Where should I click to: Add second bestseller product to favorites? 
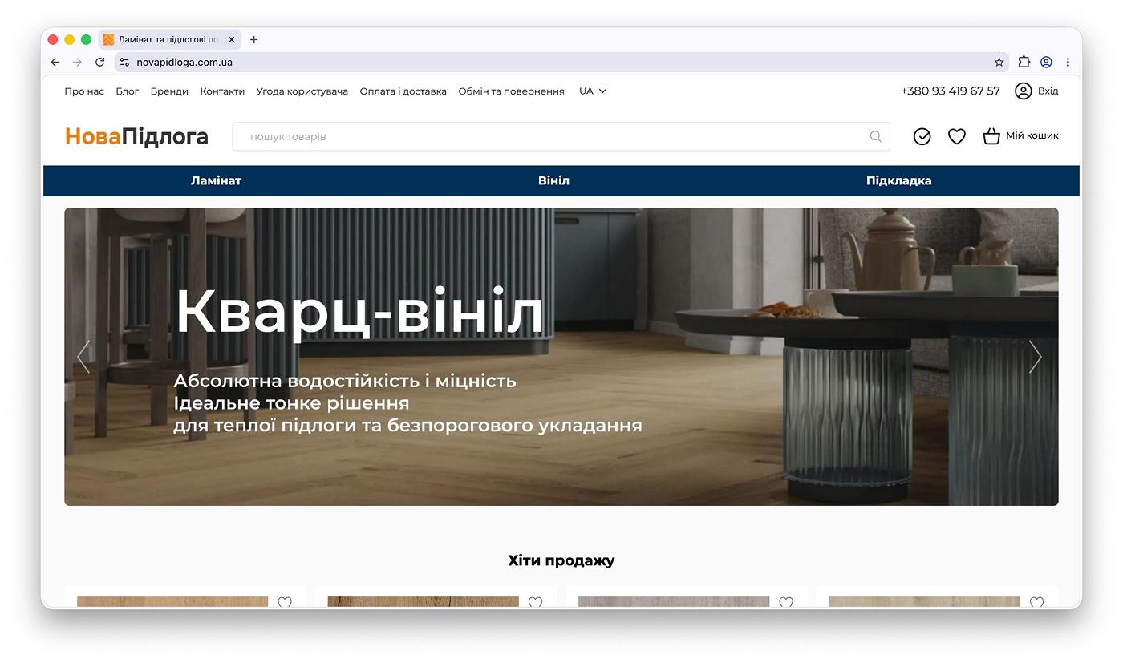tap(535, 602)
